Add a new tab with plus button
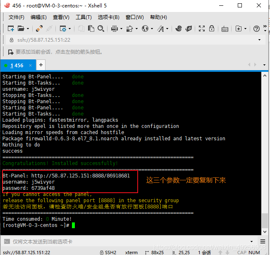Viewport: 270px width, 255px height. [x=41, y=65]
